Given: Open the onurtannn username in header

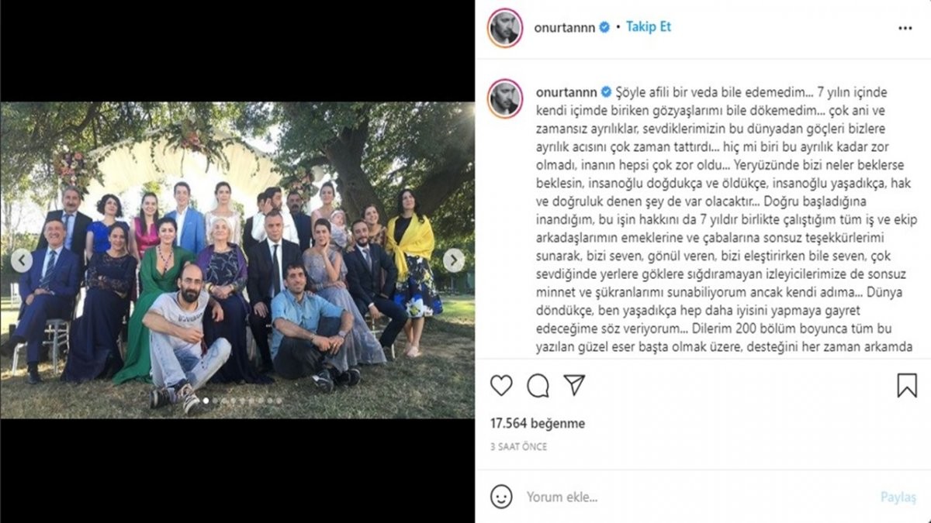Looking at the screenshot, I should pyautogui.click(x=564, y=27).
